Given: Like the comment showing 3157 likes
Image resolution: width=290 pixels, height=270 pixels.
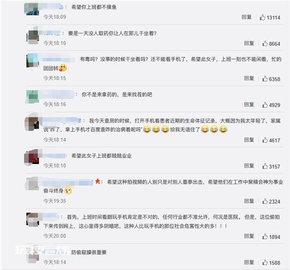Looking at the screenshot, I should (265, 166).
